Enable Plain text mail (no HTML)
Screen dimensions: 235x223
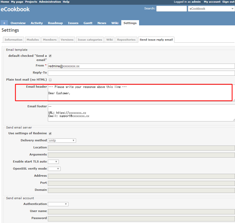50,80
